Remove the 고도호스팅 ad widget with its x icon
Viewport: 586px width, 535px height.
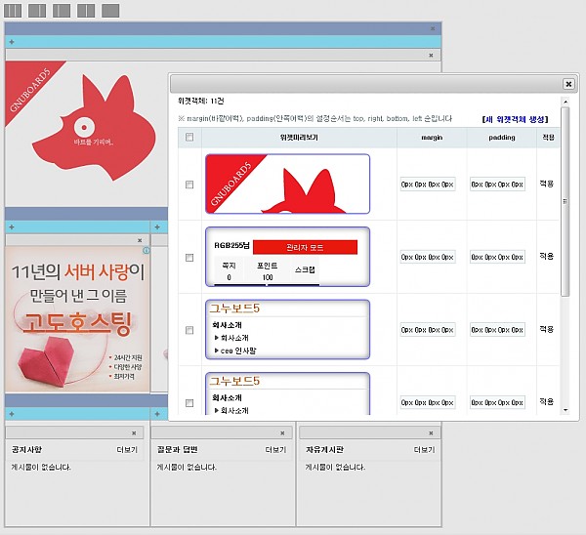[140, 240]
